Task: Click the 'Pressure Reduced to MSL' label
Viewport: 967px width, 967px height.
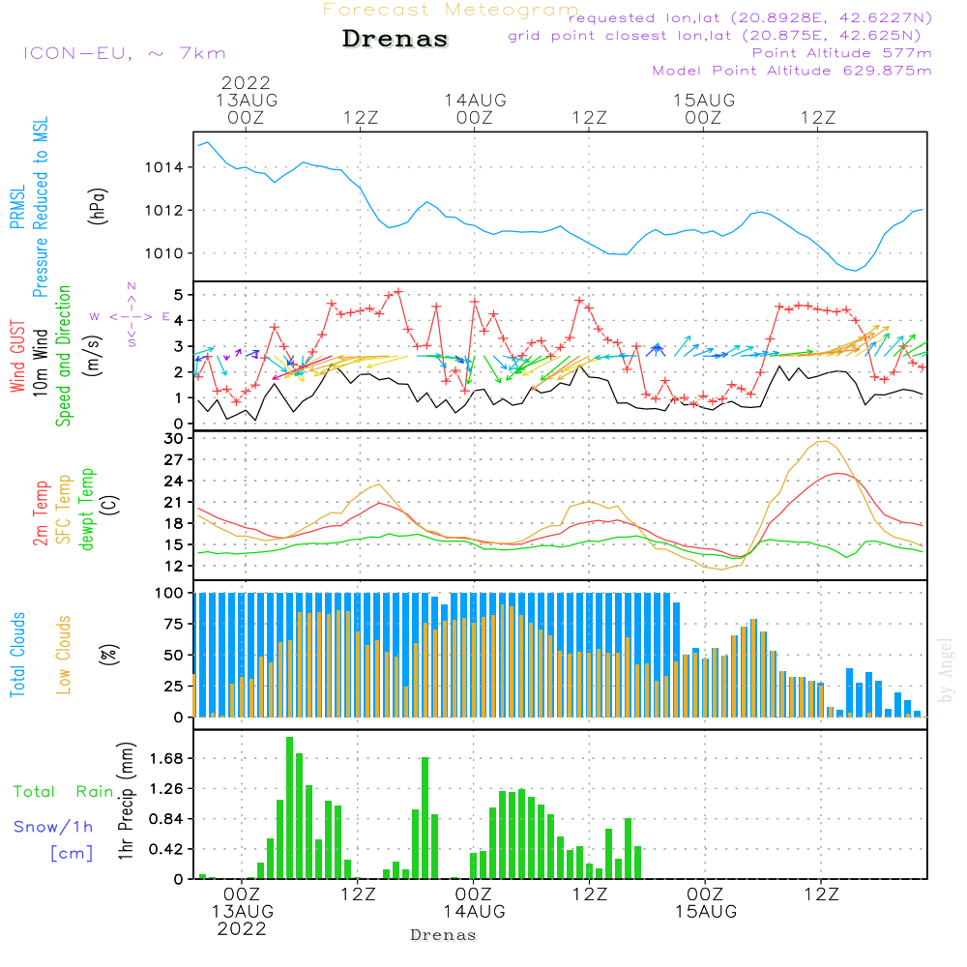Action: [40, 207]
